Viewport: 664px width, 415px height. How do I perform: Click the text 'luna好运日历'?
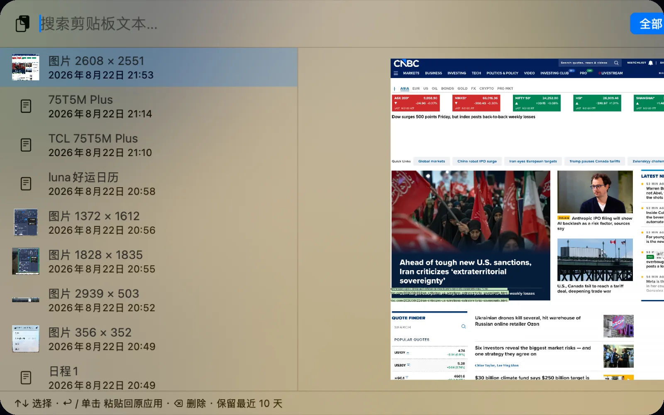point(83,177)
